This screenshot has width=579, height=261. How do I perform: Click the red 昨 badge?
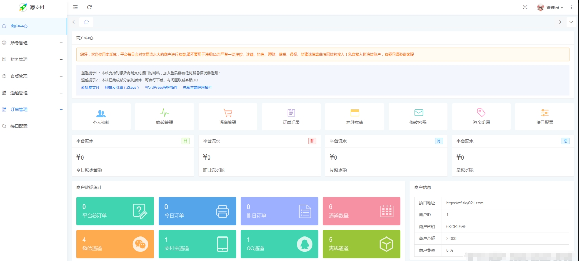click(312, 141)
